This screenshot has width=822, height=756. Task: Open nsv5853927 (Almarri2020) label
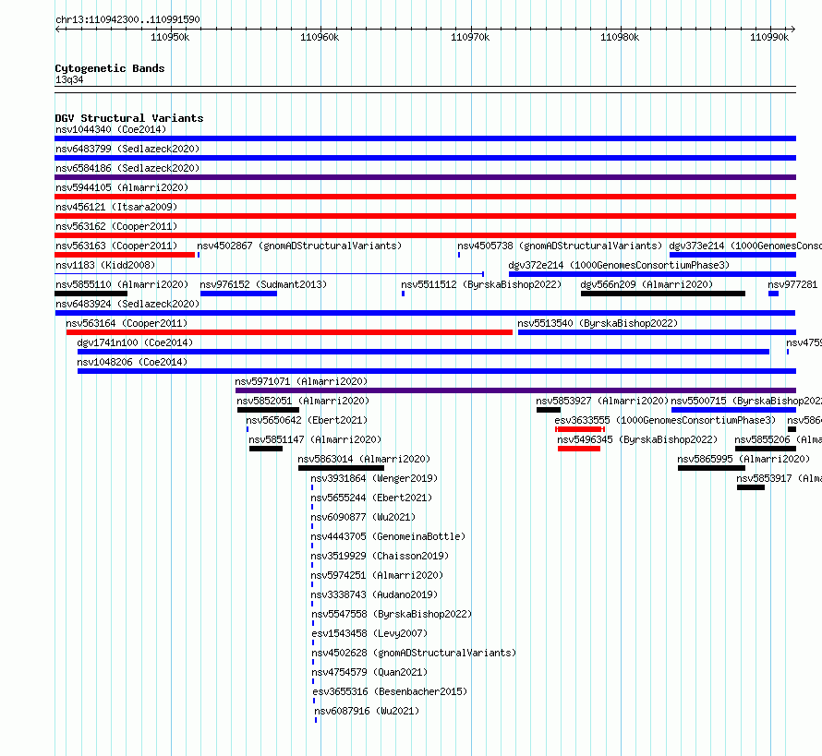coord(602,401)
